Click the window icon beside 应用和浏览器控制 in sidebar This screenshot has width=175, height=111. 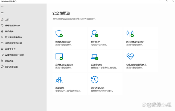click(2, 43)
